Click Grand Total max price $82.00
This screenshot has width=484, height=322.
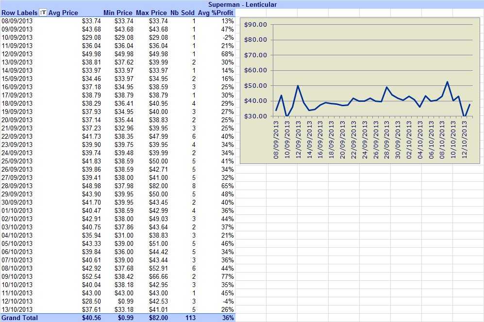pyautogui.click(x=158, y=318)
